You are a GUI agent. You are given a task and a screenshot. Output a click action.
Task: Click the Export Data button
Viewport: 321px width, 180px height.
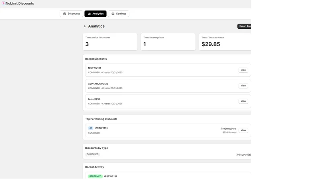(244, 26)
